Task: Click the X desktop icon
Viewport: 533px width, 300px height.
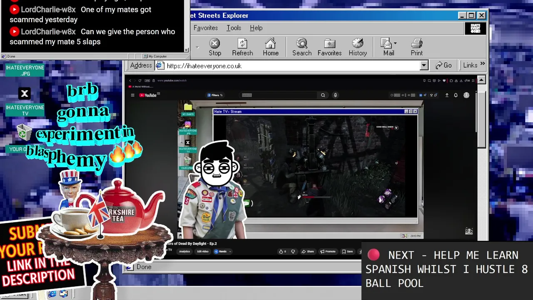Action: pos(25,93)
